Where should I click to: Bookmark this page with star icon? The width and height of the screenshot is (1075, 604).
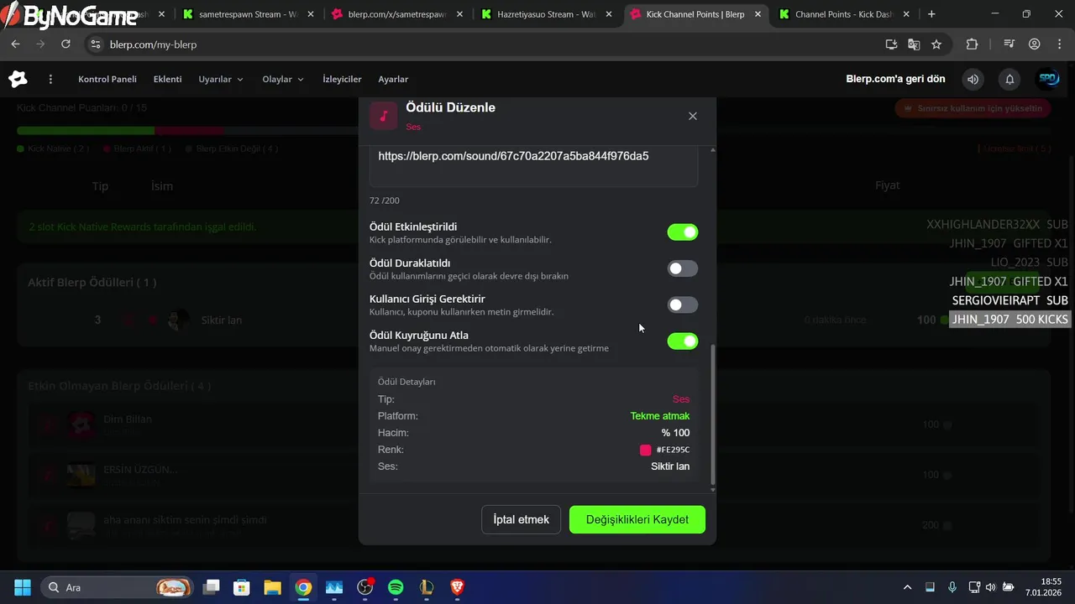pos(936,44)
